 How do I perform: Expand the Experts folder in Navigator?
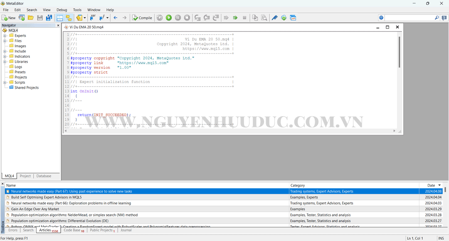[x=5, y=36]
